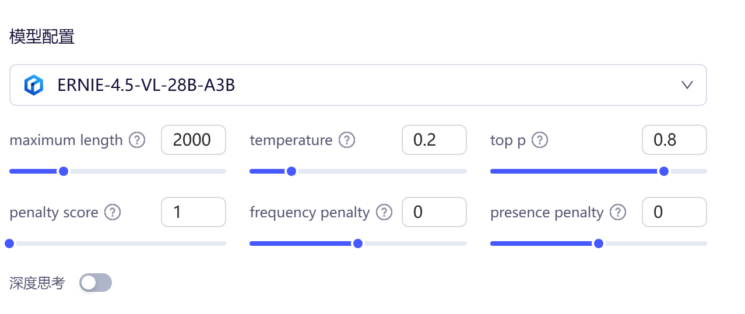Click the help icon beside maximum length
This screenshot has height=314, width=745.
click(137, 140)
